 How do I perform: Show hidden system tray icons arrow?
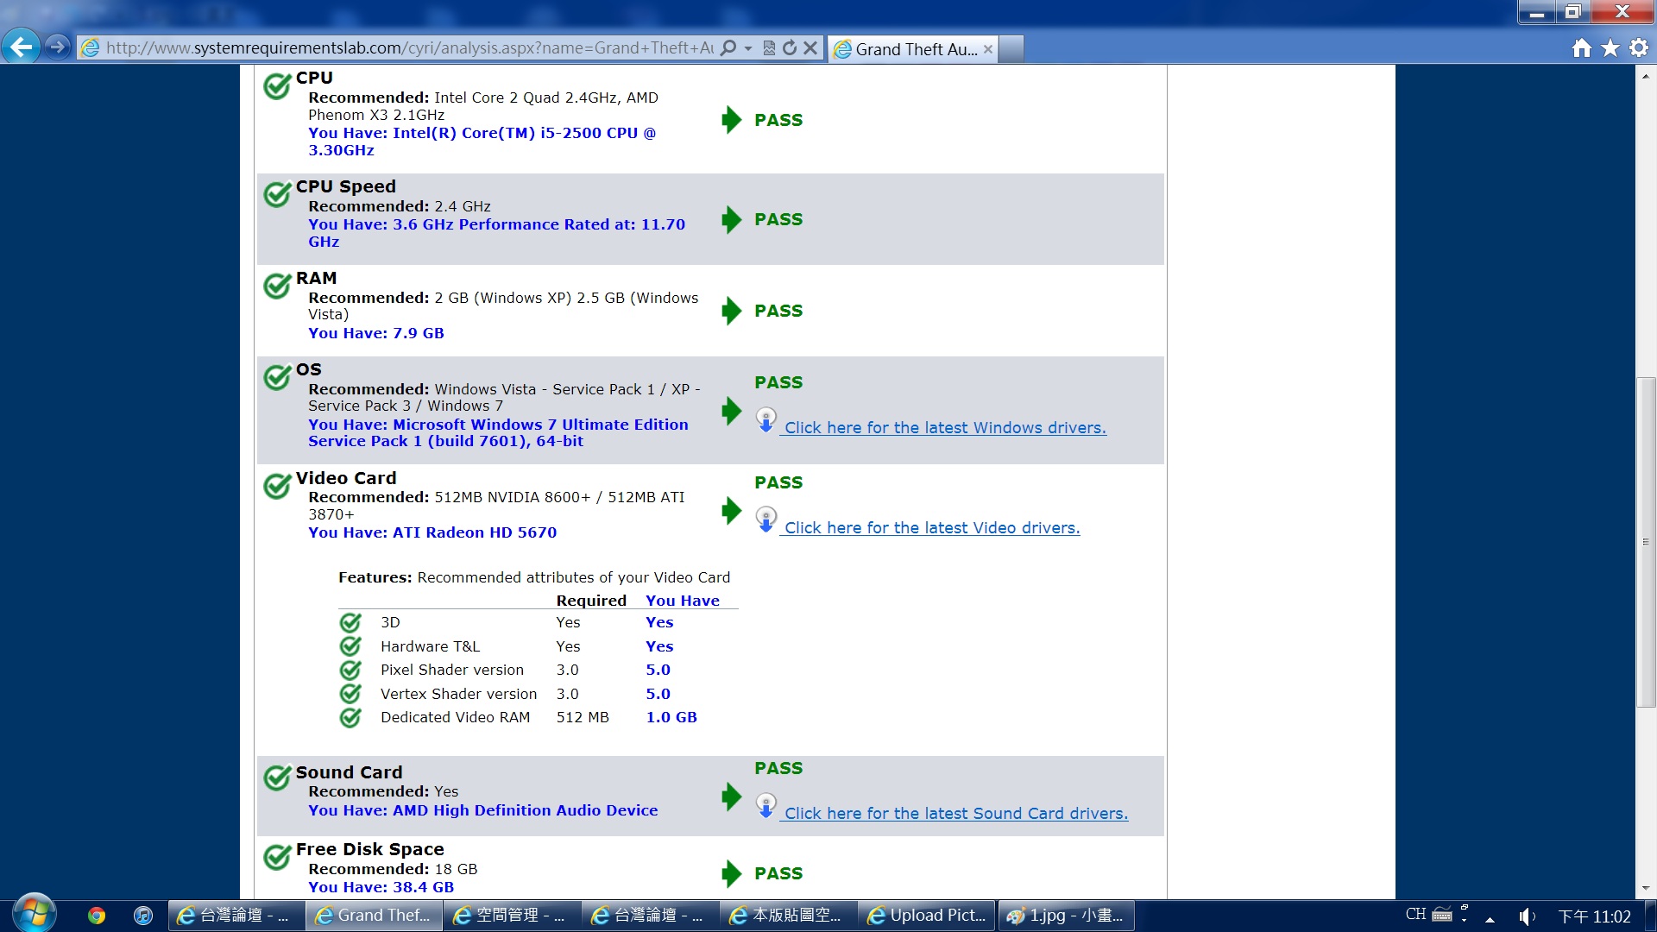1490,918
